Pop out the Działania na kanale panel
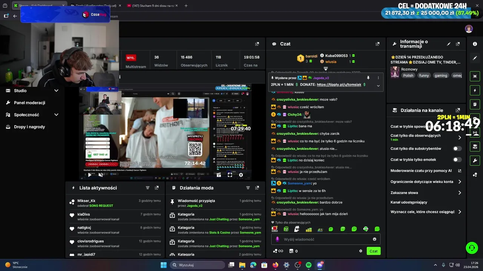This screenshot has width=483, height=271. point(458,110)
